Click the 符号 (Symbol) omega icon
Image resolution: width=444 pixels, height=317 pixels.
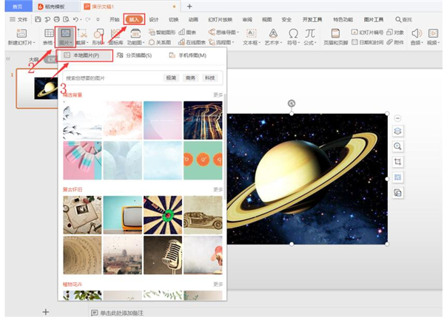pyautogui.click(x=293, y=37)
